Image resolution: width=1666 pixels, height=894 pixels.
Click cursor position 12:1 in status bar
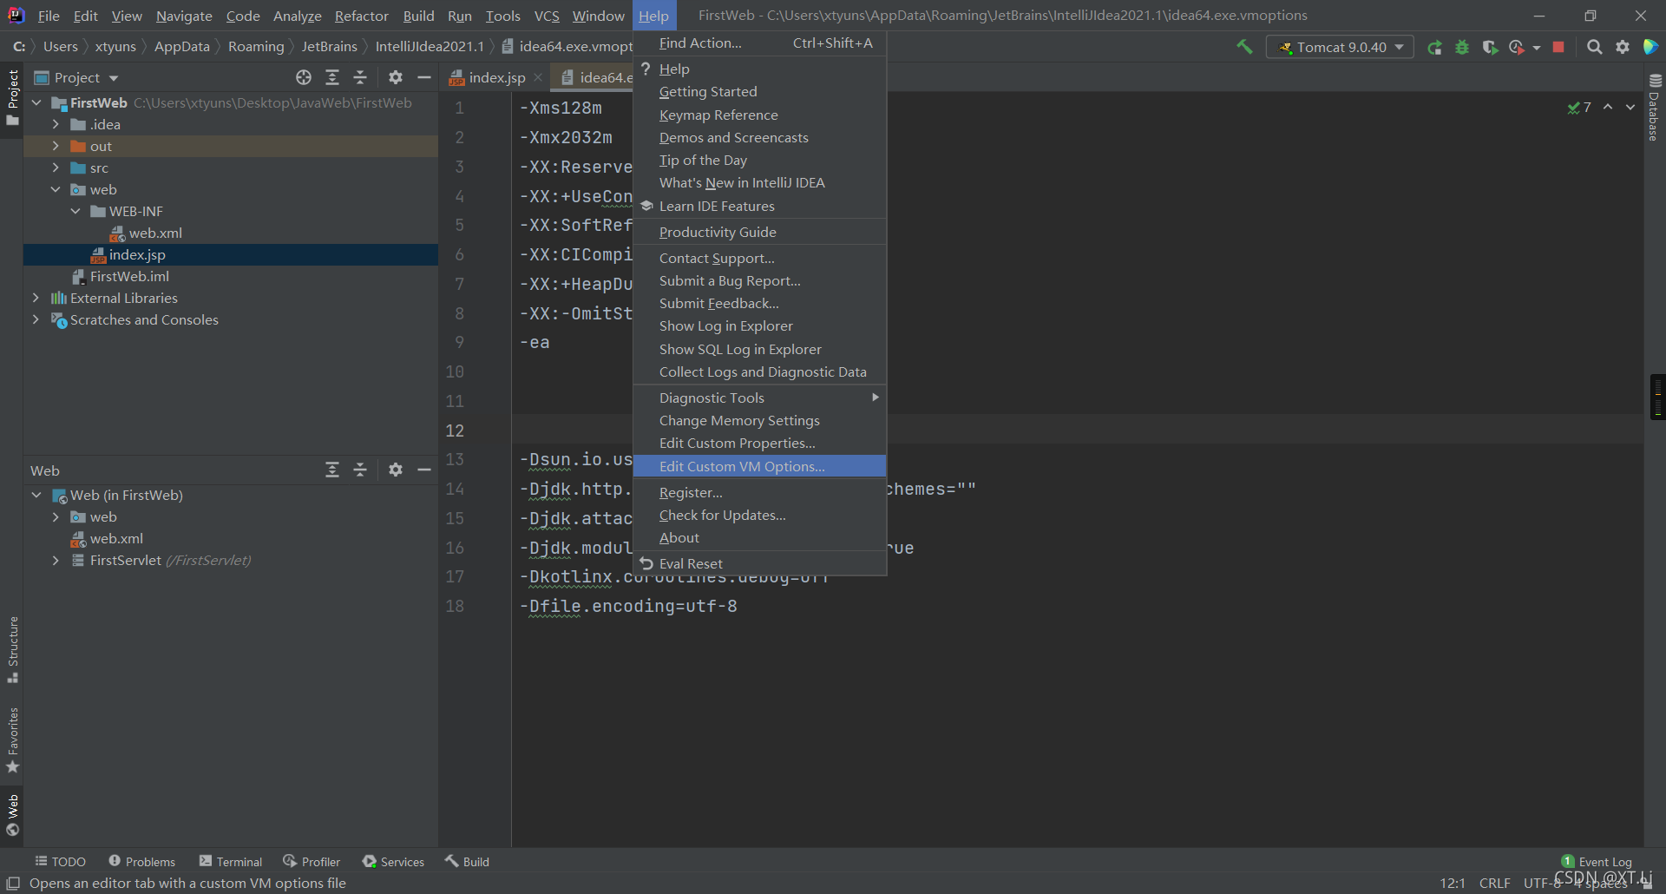[x=1453, y=883]
